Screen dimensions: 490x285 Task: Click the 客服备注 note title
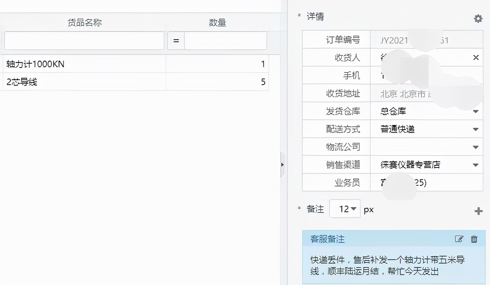coord(327,239)
